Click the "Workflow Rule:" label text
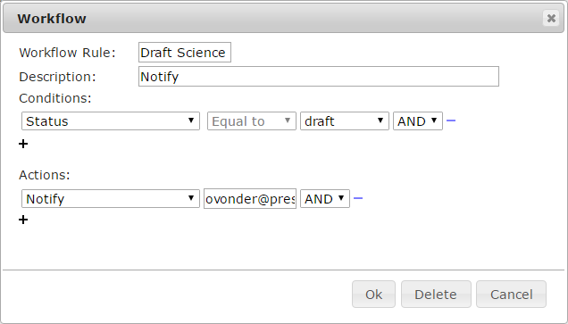Viewport: 568px width, 324px height. pos(67,53)
